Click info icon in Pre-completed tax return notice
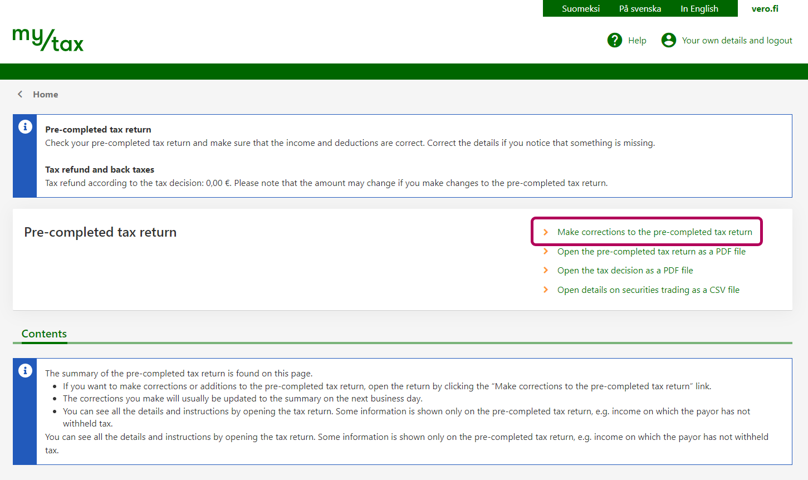The width and height of the screenshot is (808, 480). click(25, 127)
